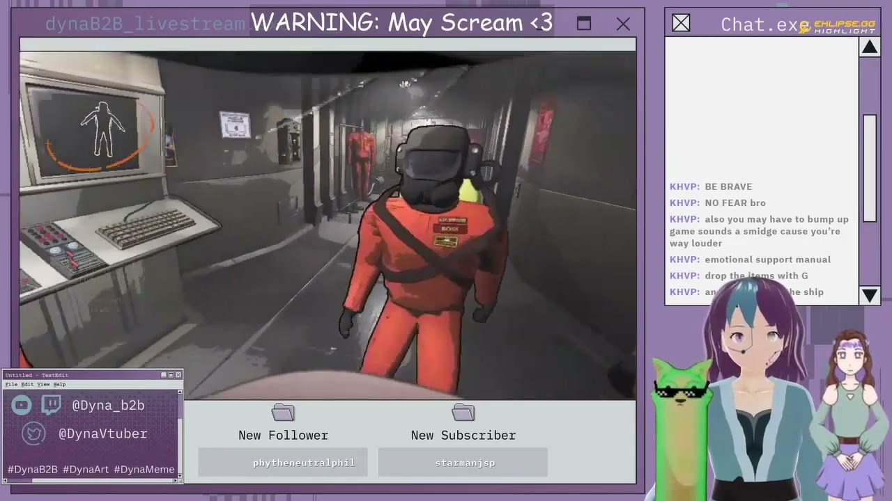Click the 'bump up game sounds' chat message
Viewport: 892px width, 501px height.
(760, 231)
